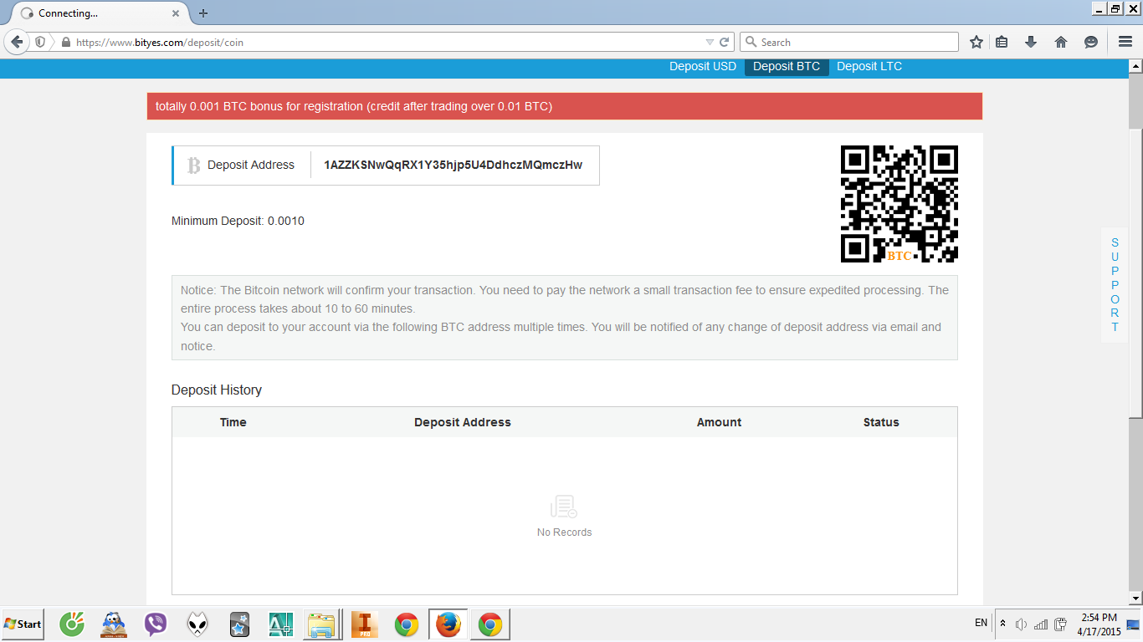Open the last Chrome icon in taskbar
The width and height of the screenshot is (1143, 642).
[490, 624]
